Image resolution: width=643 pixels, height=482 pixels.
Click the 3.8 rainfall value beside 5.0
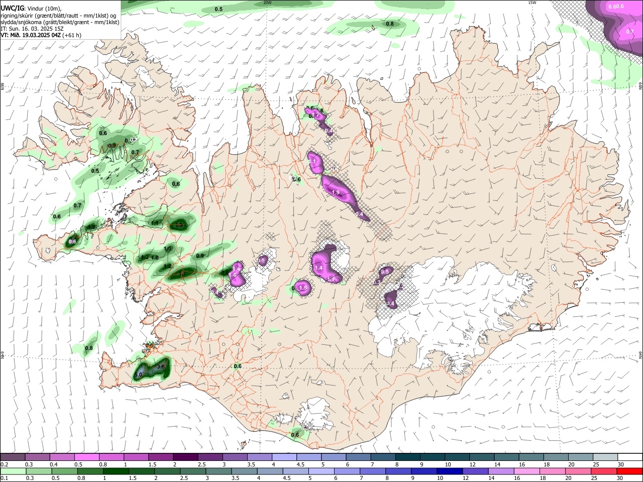[161, 367]
